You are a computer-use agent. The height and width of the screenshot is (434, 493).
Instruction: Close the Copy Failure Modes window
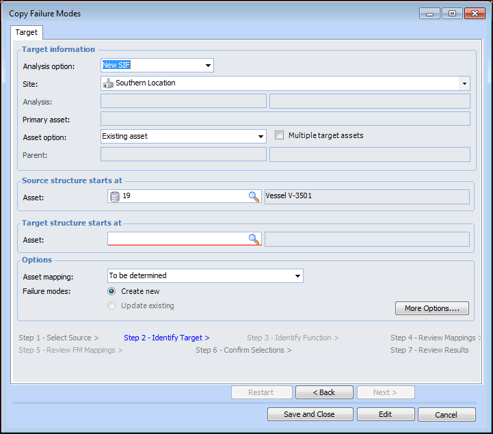473,13
